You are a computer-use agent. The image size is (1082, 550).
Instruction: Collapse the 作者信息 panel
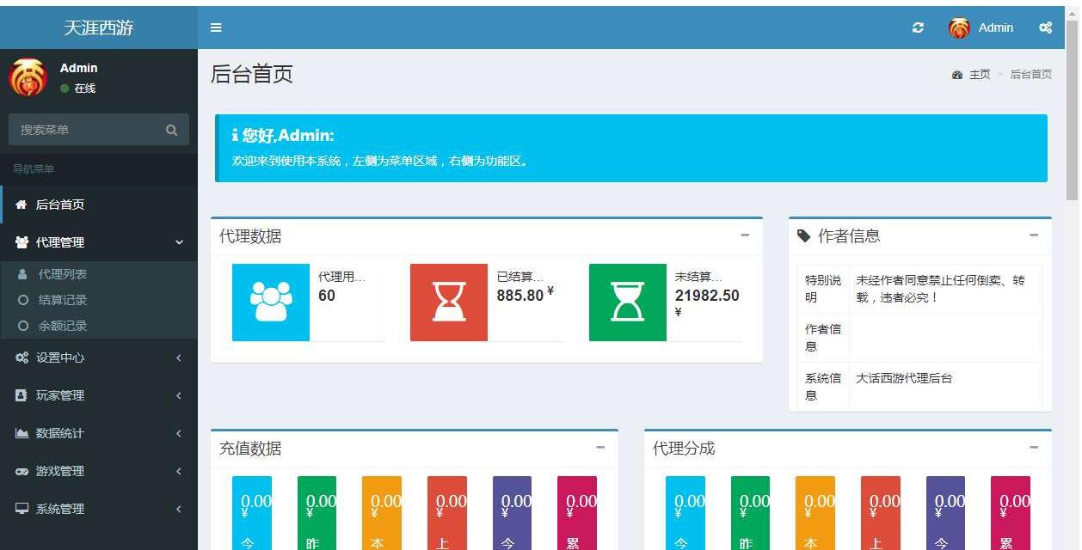1034,235
